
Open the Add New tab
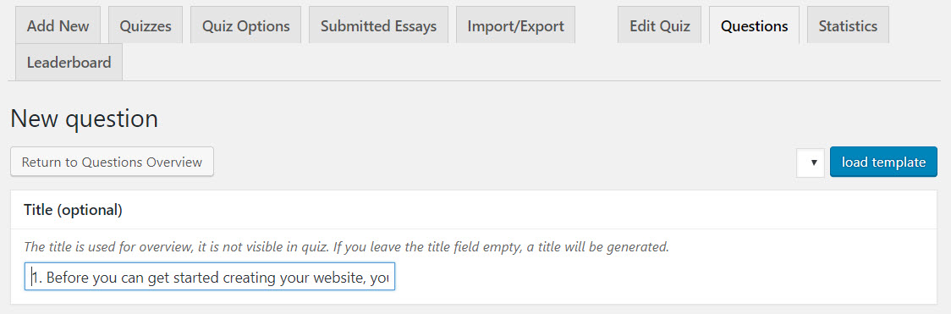click(x=58, y=25)
